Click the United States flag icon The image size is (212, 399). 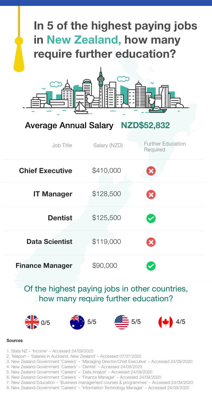pyautogui.click(x=121, y=322)
